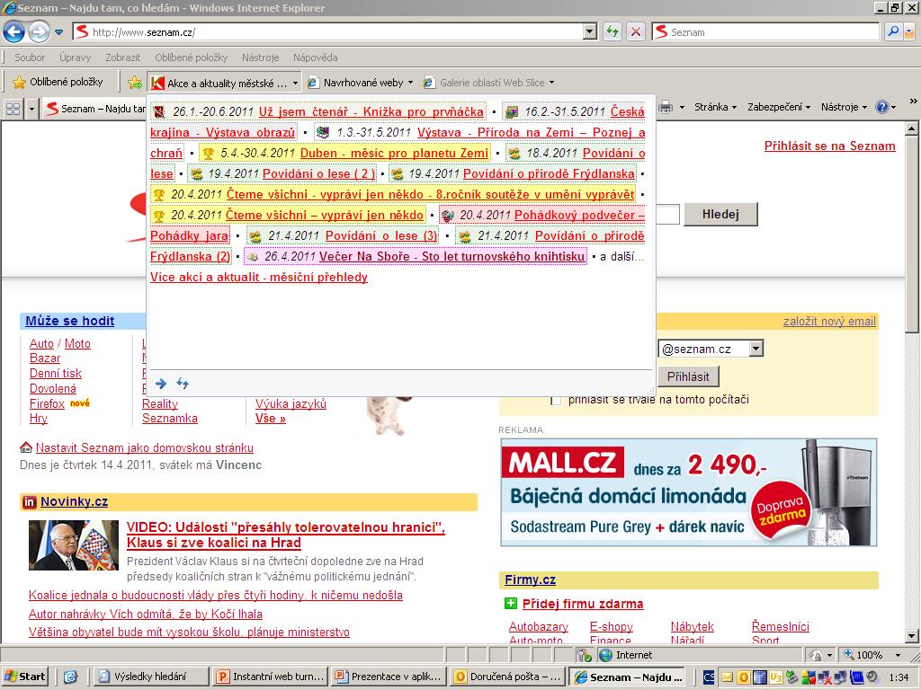This screenshot has width=921, height=690.
Task: Open the Zabezpečení command dropdown
Action: coord(779,107)
